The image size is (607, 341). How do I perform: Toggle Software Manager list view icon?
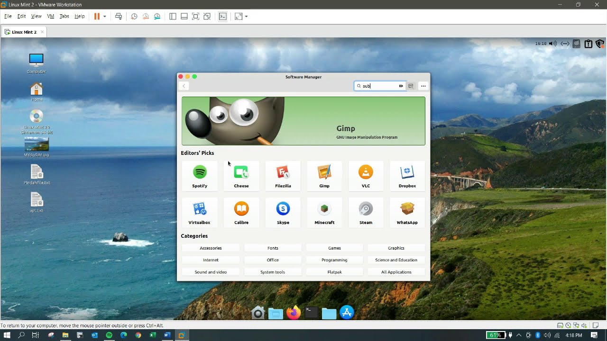tap(411, 86)
